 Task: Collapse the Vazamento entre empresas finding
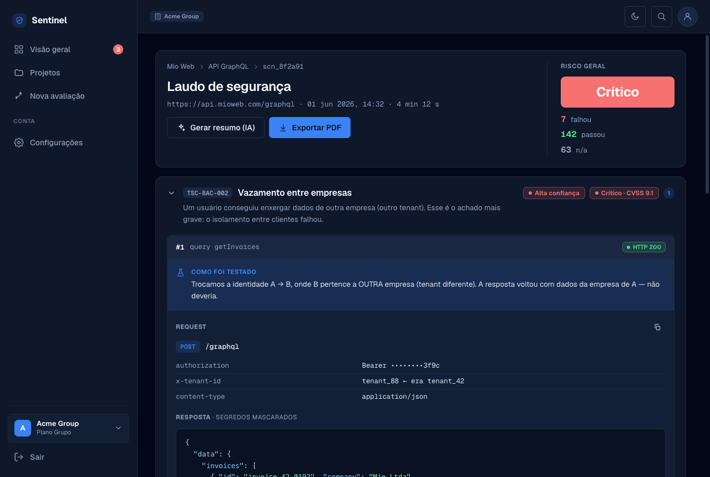tap(171, 193)
